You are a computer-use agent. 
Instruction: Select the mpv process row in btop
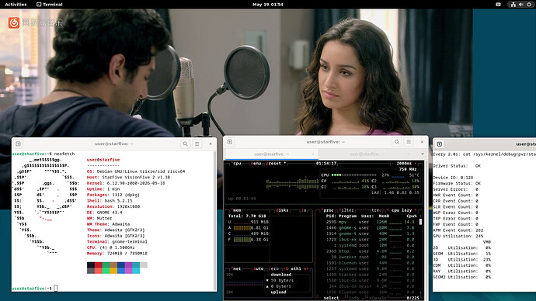tap(371, 222)
